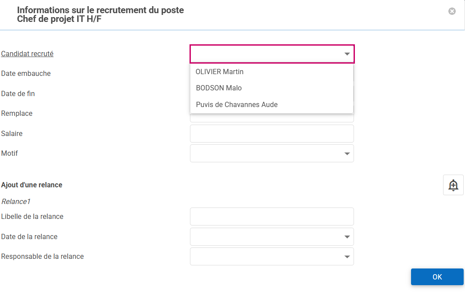
Task: Focus the Libelle de la relance field
Action: click(272, 217)
